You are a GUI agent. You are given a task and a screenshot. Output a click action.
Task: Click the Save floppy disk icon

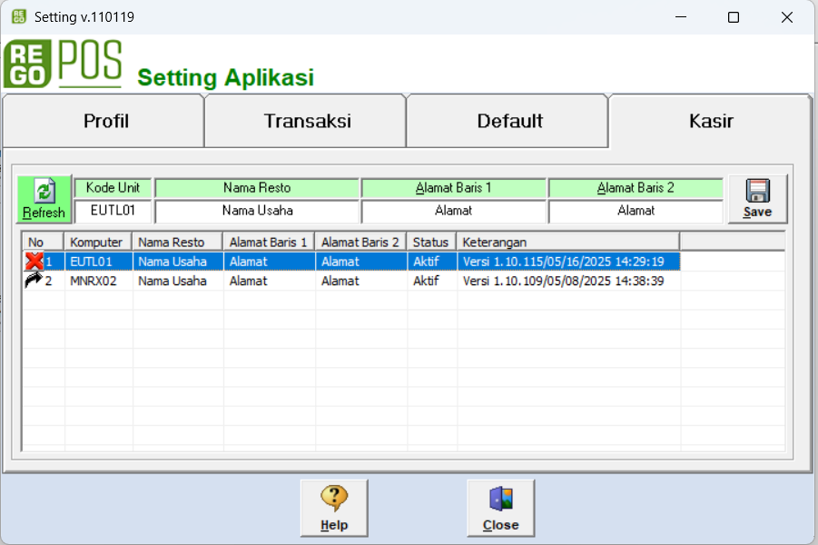(x=757, y=199)
